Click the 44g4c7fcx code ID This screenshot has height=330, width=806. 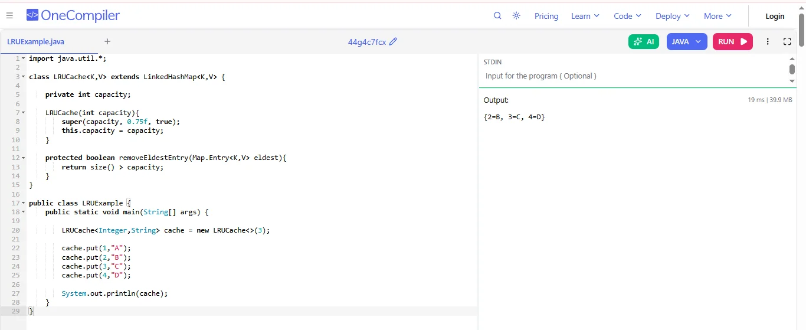[x=367, y=42]
